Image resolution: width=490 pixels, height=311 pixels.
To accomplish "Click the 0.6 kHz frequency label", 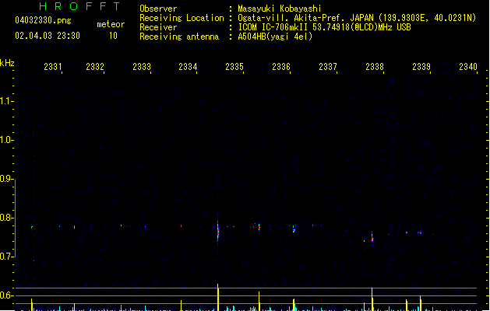I will point(5,295).
